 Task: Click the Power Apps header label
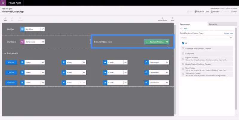coord(15,3)
